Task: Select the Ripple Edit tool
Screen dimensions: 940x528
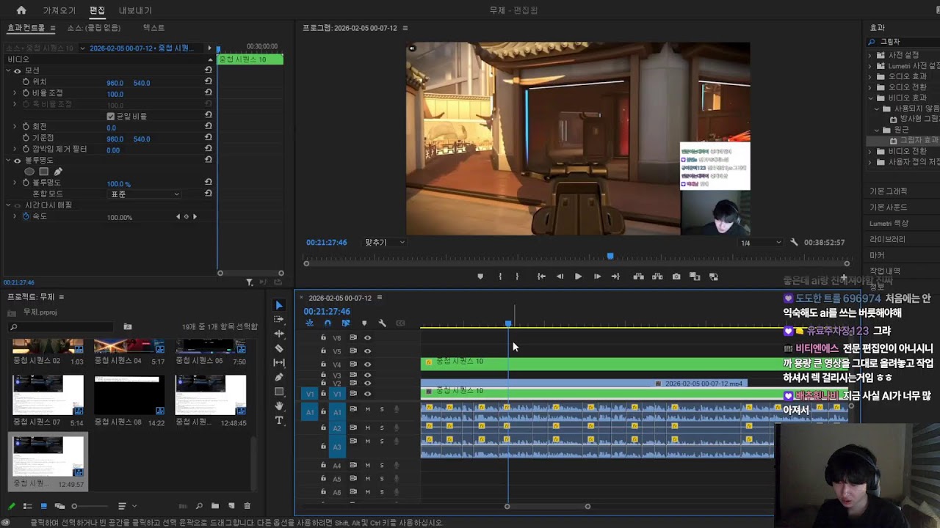Action: pos(279,334)
